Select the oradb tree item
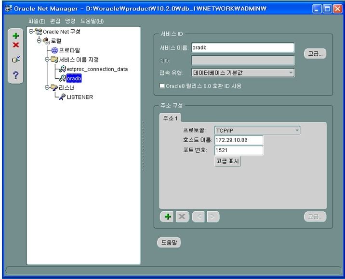The width and height of the screenshot is (345, 279). (x=74, y=78)
